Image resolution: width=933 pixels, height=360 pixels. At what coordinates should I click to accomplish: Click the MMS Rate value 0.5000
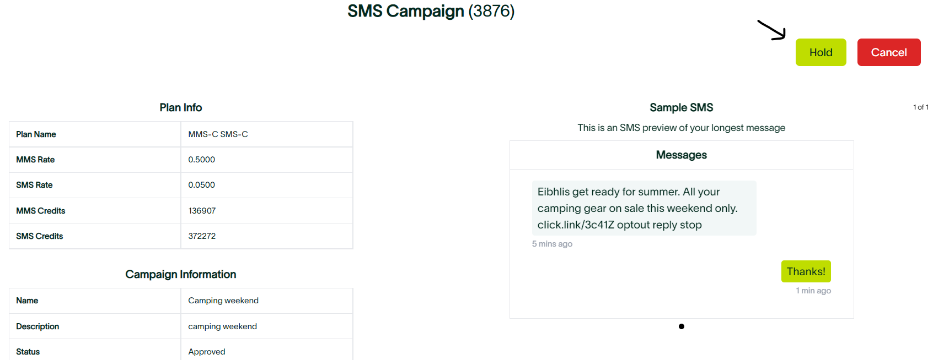202,160
